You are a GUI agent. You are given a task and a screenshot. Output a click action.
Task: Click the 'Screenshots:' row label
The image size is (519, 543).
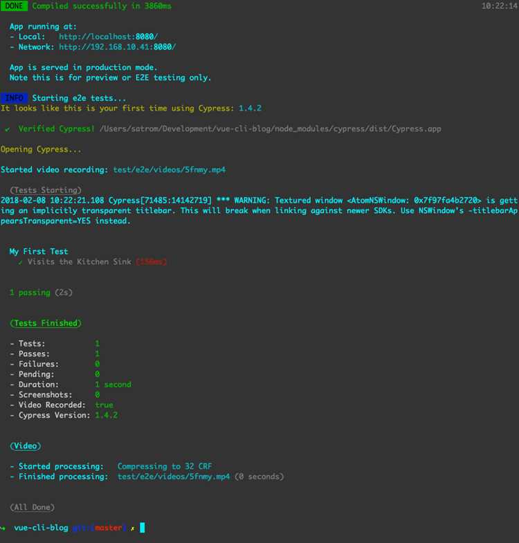[x=45, y=395]
